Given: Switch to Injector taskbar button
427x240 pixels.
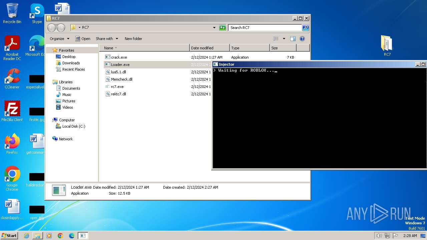Looking at the screenshot, I should coord(83,236).
